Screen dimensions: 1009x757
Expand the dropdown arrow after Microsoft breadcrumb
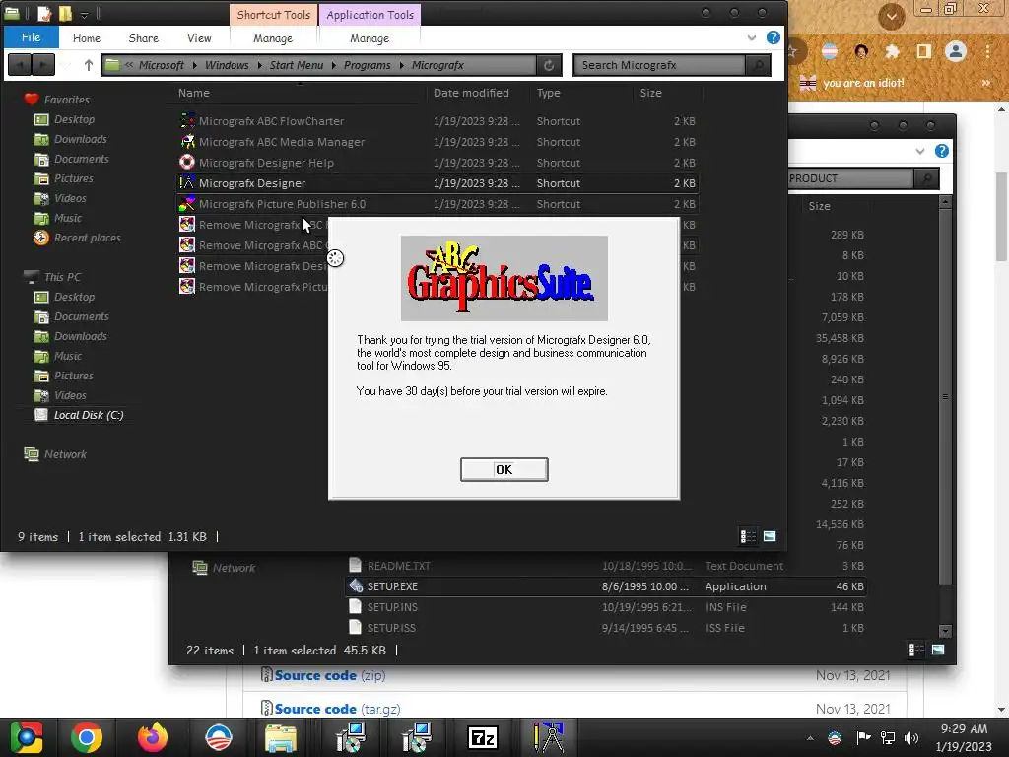tap(194, 65)
